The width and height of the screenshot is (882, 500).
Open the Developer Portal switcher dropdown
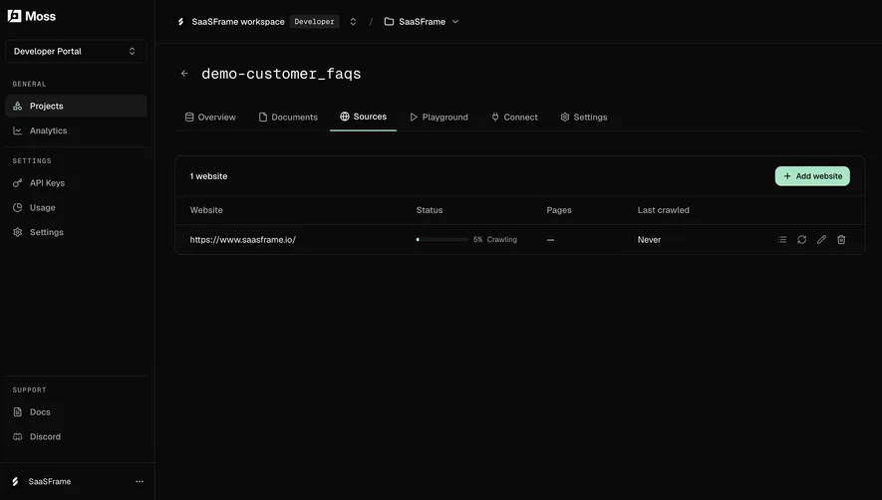[76, 51]
